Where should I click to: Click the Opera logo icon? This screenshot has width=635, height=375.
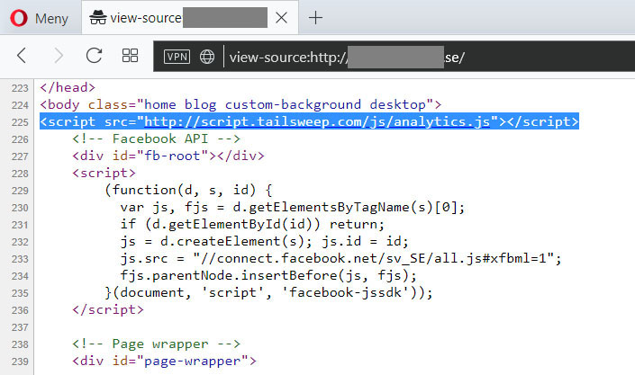pos(19,18)
